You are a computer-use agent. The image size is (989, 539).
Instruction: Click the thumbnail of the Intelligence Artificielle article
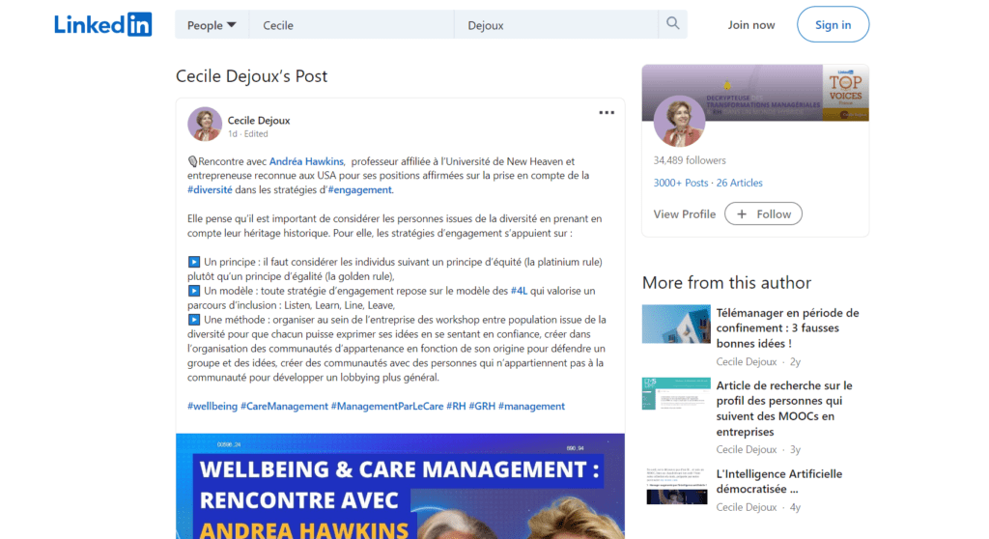[676, 485]
